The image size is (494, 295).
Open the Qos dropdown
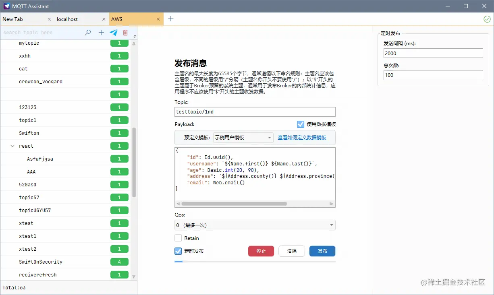pyautogui.click(x=255, y=225)
